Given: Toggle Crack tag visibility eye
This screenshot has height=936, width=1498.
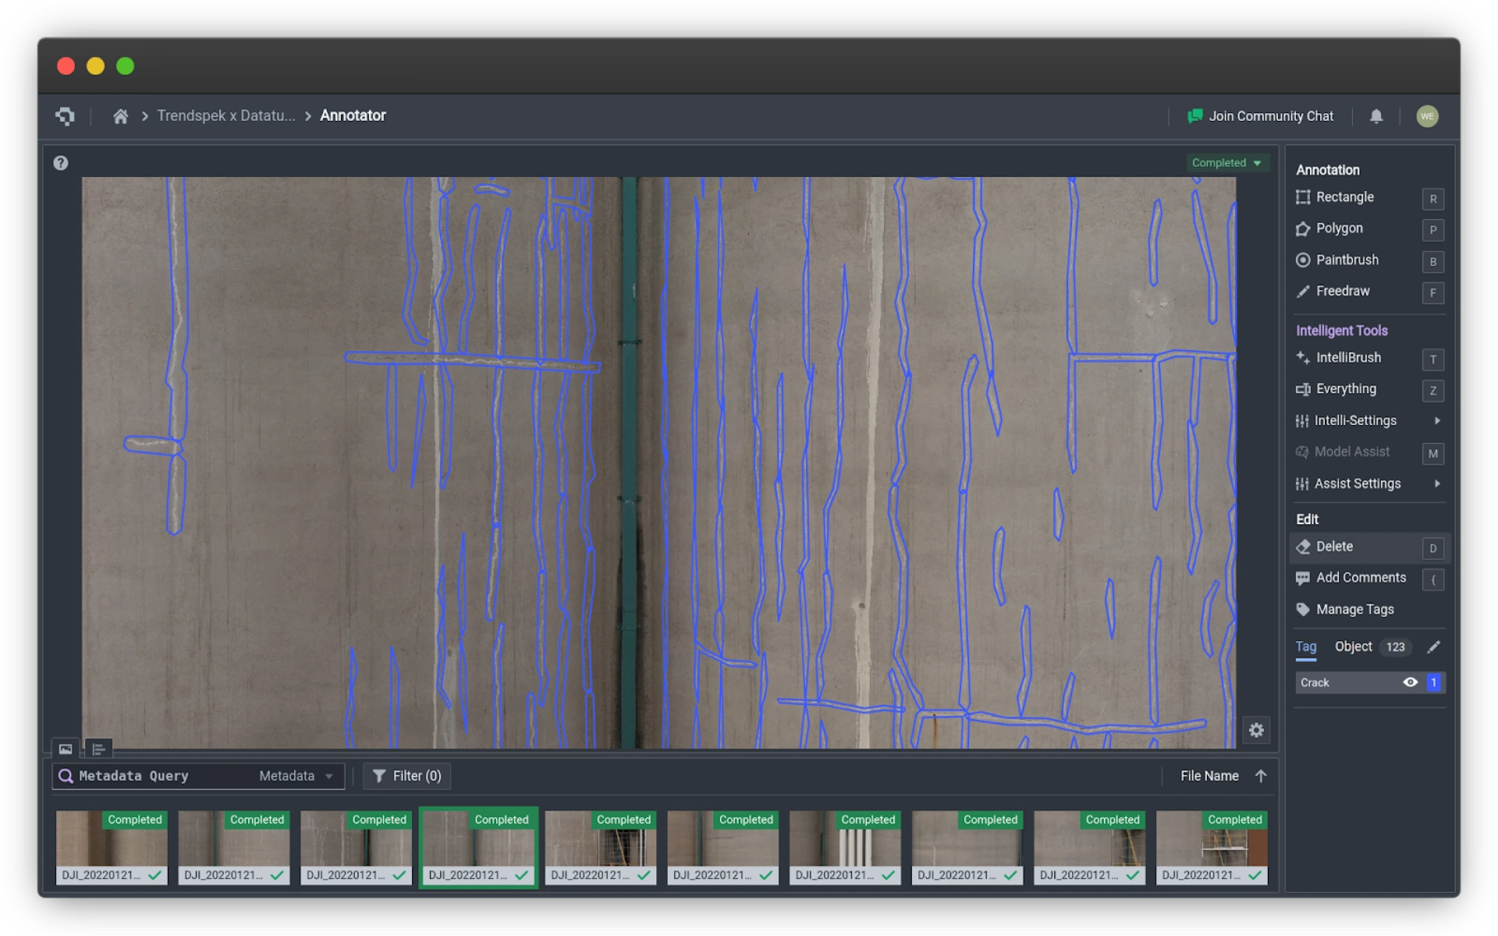Looking at the screenshot, I should (1410, 682).
